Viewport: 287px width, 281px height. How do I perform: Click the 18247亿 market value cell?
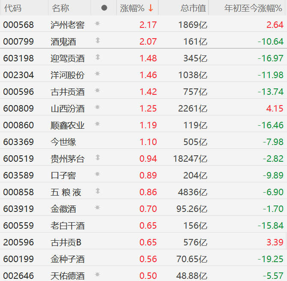click(190, 159)
